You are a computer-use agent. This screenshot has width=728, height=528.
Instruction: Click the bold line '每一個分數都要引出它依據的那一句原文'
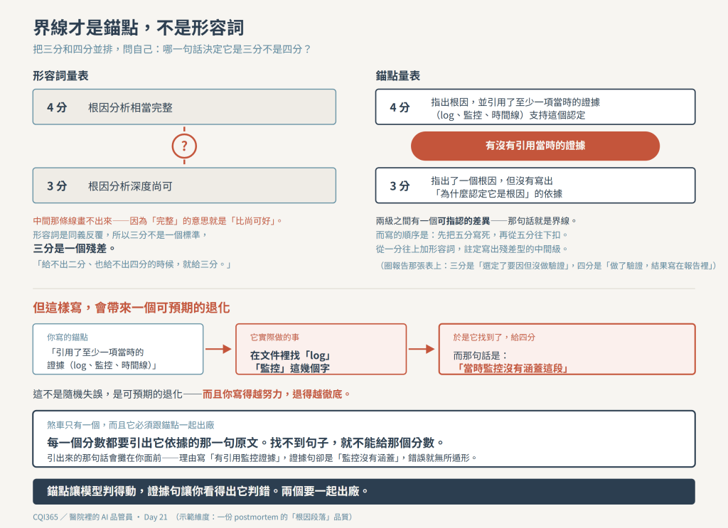click(x=245, y=443)
